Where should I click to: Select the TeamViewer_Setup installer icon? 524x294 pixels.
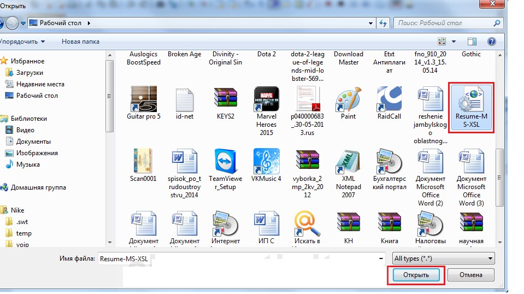click(226, 161)
